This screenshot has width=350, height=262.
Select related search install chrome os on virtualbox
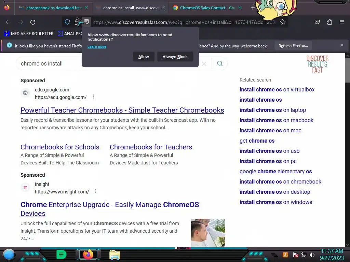click(277, 90)
